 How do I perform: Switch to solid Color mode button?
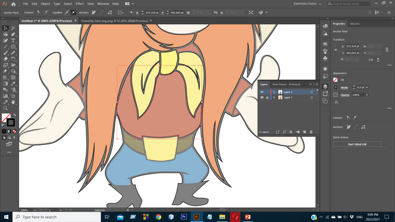pos(4,131)
